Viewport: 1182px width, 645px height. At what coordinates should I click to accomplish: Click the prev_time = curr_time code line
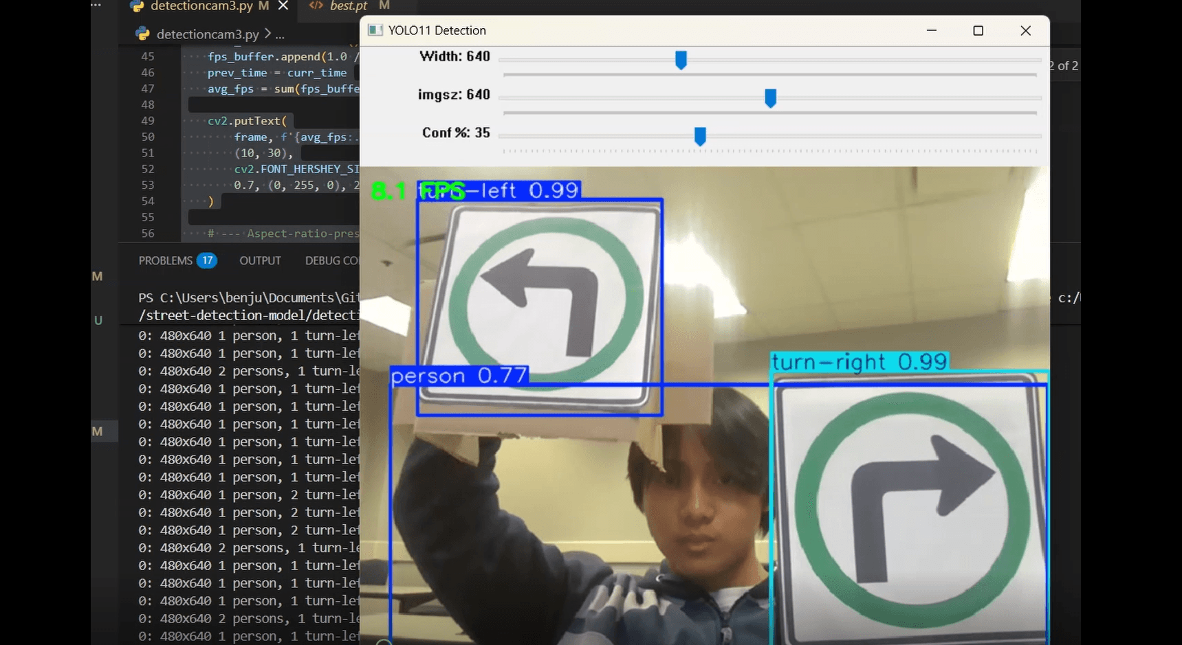coord(277,73)
